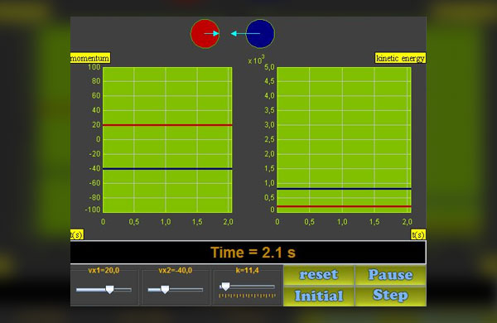The height and width of the screenshot is (323, 497).
Task: Advance simulation with the Step button
Action: click(390, 296)
